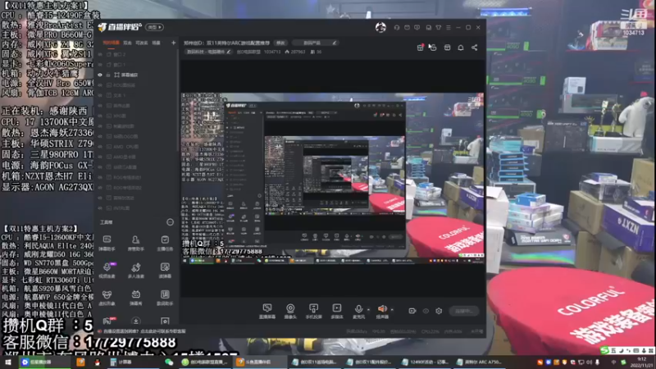Switch to the fourth scene tab
This screenshot has width=656, height=369.
tap(156, 43)
